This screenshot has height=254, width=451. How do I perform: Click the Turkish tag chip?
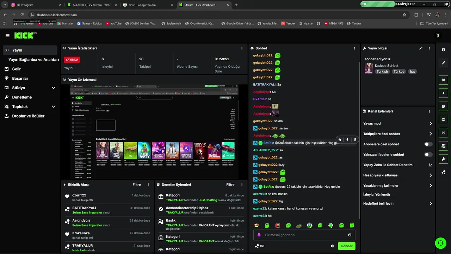click(382, 72)
